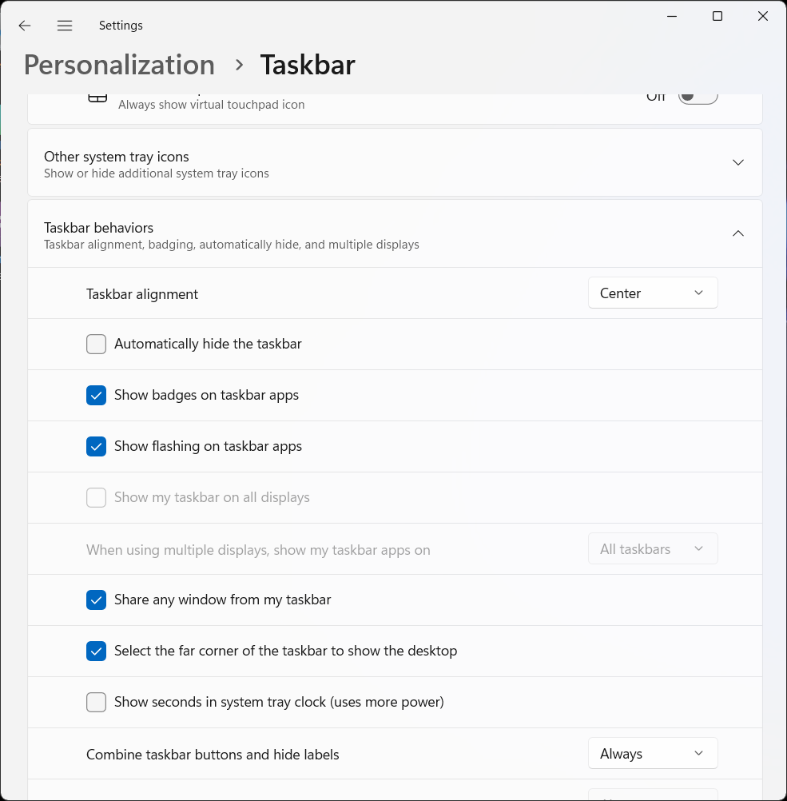Enable Automatically hide the taskbar
The image size is (787, 801).
[97, 344]
